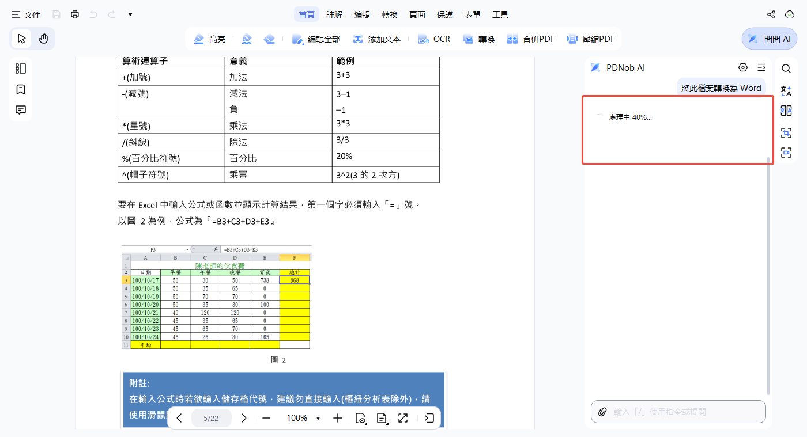This screenshot has width=807, height=437.
Task: Open the page layout dropdown icon
Action: click(x=382, y=418)
